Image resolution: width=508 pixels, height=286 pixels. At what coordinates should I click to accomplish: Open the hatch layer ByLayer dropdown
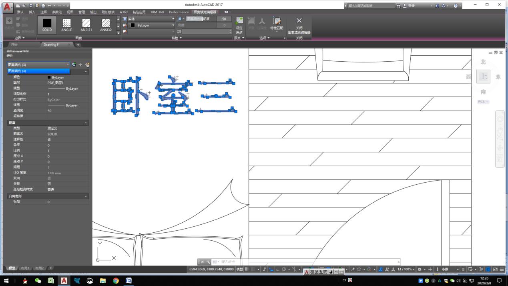pyautogui.click(x=173, y=25)
